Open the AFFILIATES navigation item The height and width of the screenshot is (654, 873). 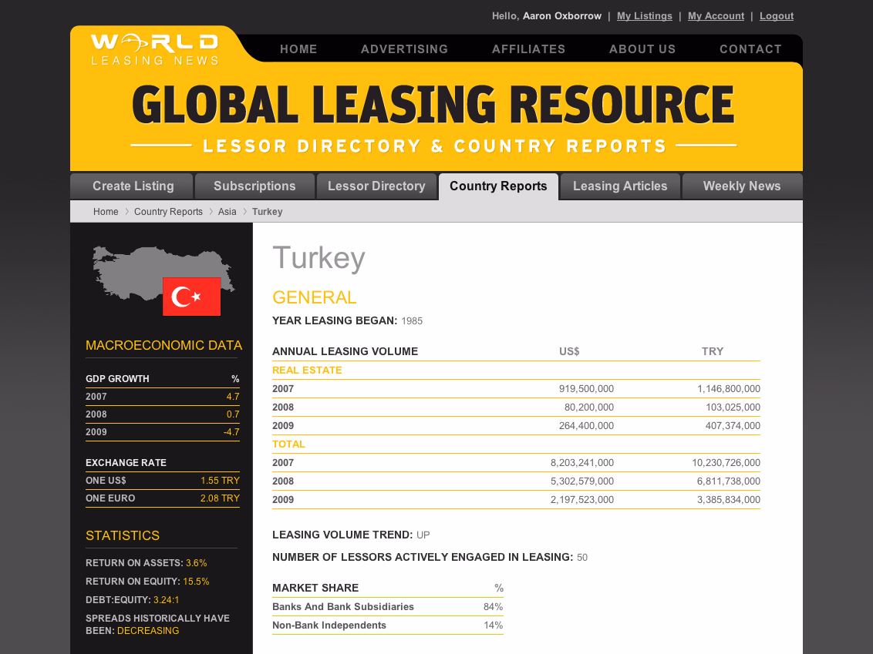coord(528,49)
